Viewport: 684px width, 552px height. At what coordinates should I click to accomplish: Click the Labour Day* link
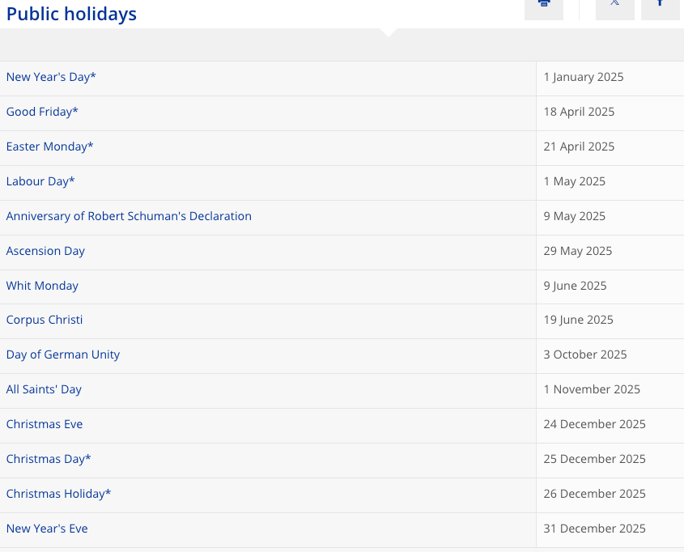point(40,181)
